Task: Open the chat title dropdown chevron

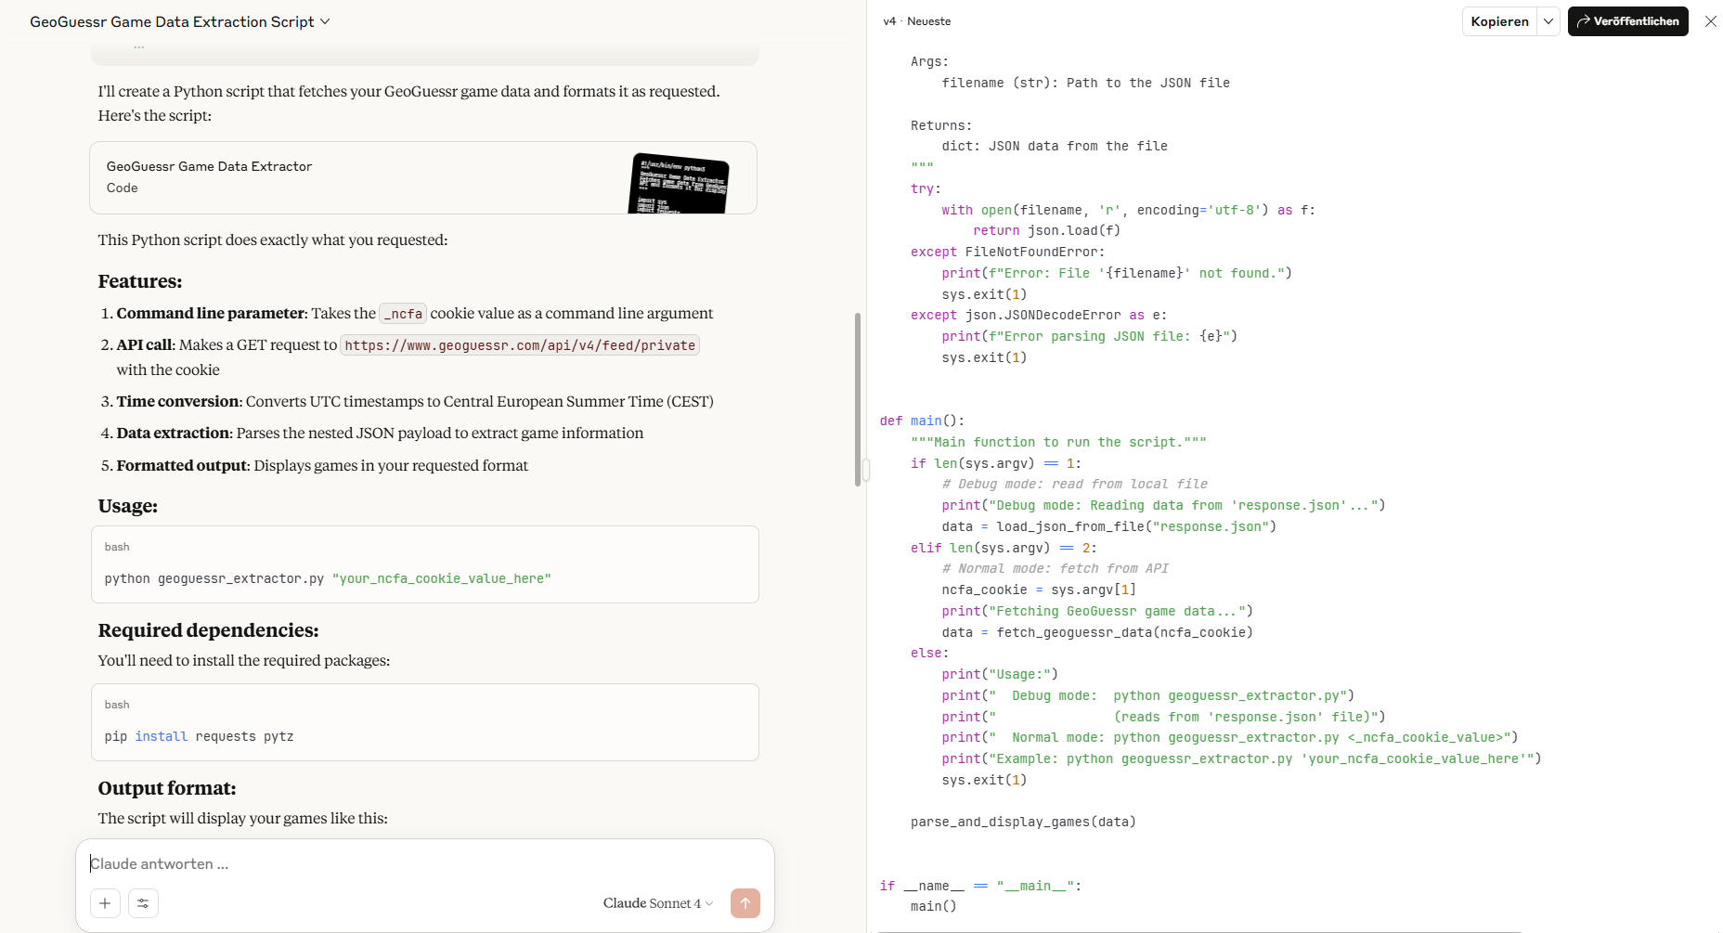Action: pyautogui.click(x=325, y=21)
